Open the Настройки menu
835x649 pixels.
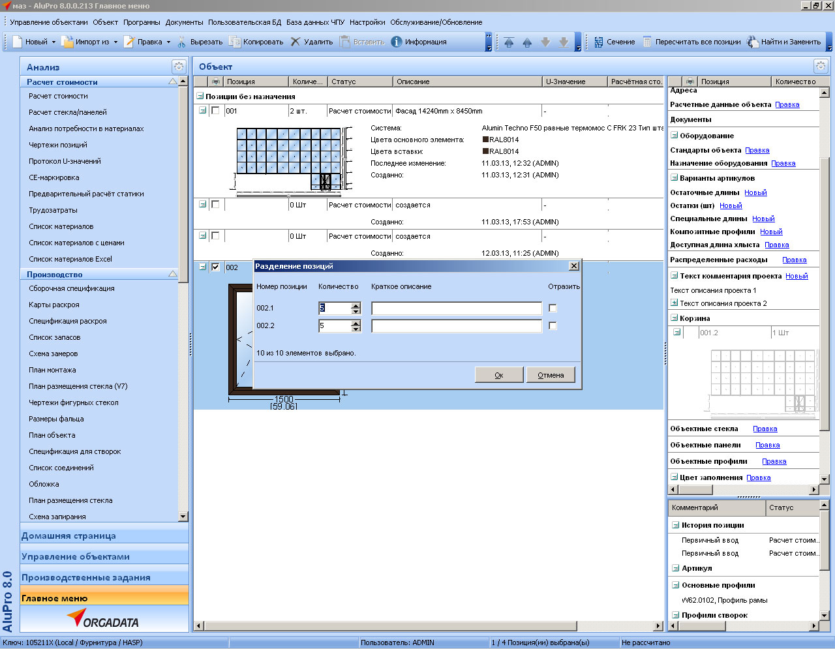click(367, 22)
